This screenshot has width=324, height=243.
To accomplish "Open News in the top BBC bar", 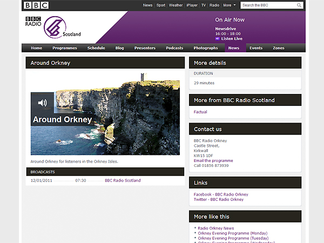I will coord(147,5).
